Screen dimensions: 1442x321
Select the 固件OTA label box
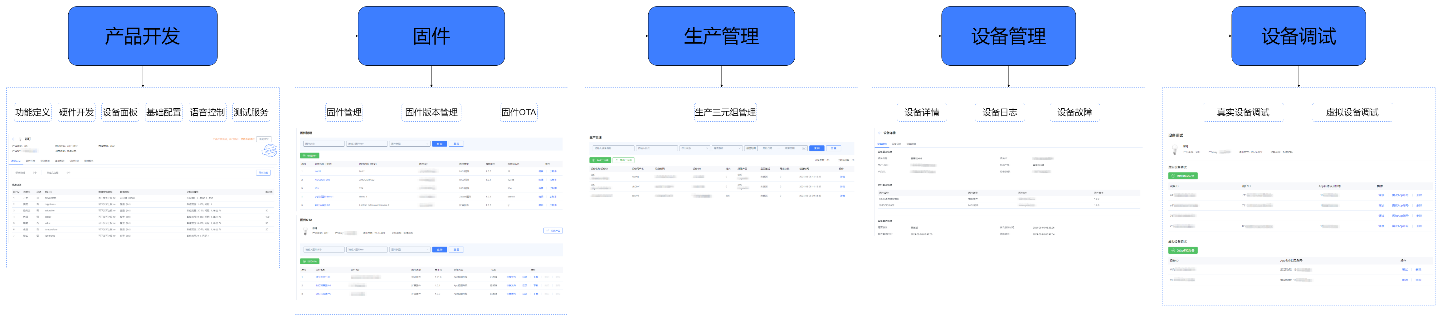(518, 112)
